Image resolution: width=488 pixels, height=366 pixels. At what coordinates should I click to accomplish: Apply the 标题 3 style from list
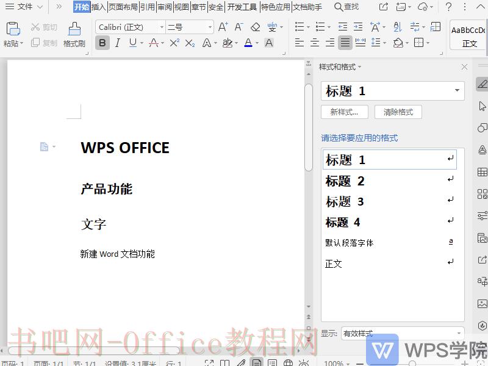(x=389, y=201)
